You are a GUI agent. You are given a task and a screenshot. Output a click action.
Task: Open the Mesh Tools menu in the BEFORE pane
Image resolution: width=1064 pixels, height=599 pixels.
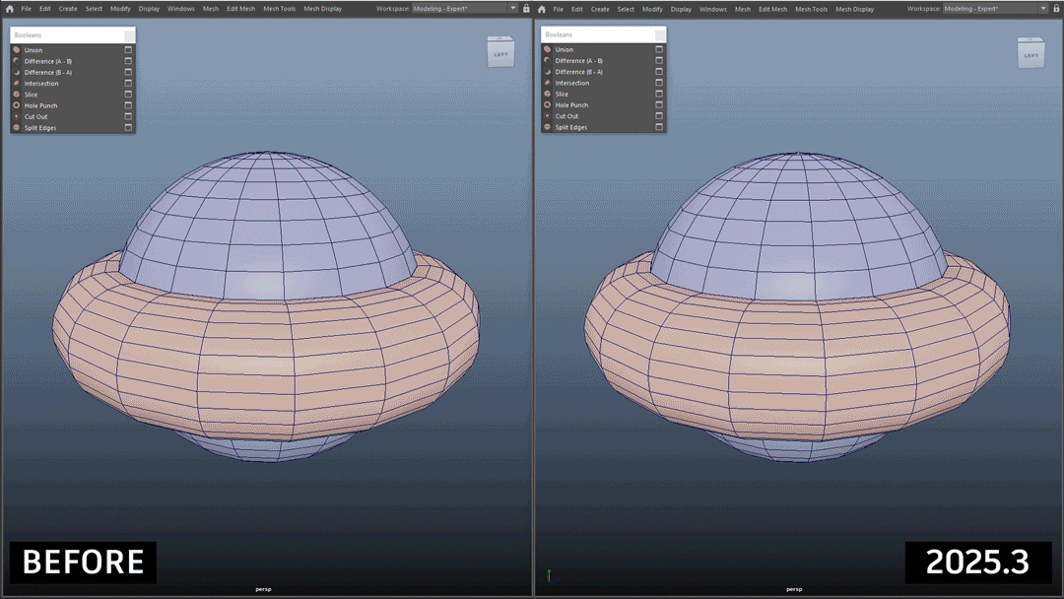click(279, 9)
